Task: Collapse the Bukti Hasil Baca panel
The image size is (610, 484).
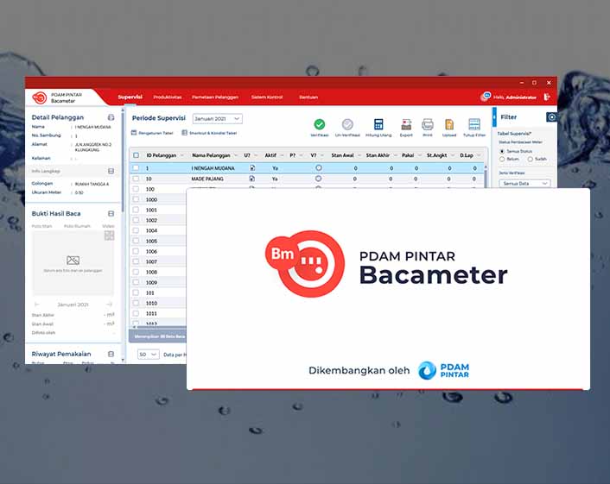Action: coord(111,213)
